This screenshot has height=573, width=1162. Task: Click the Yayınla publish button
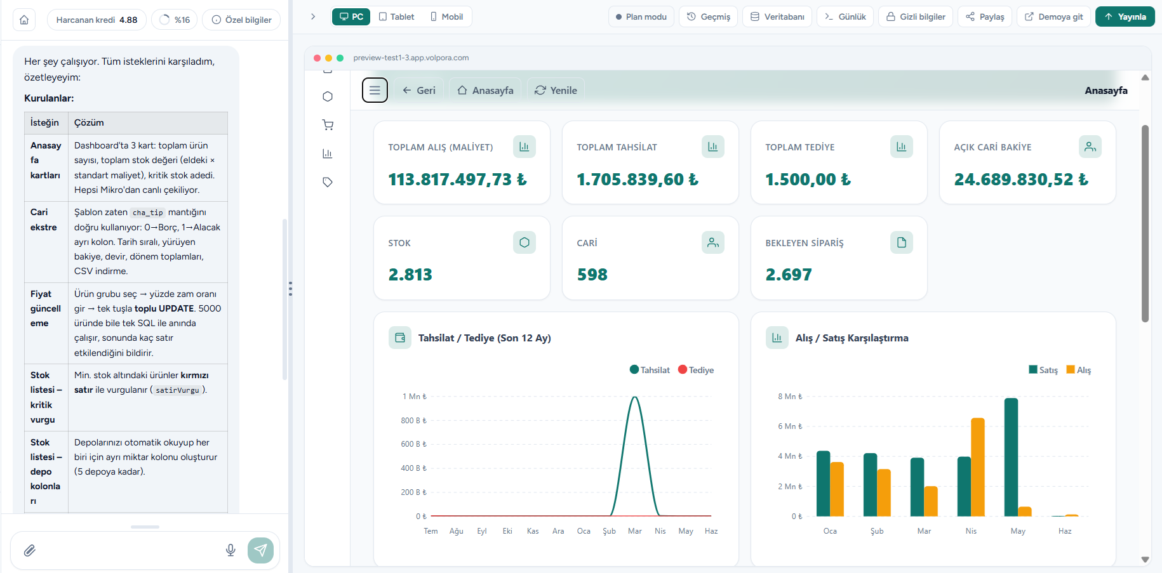1125,16
